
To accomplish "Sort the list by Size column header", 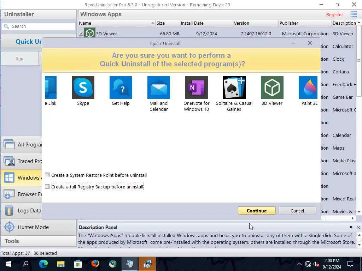I will 168,23.
